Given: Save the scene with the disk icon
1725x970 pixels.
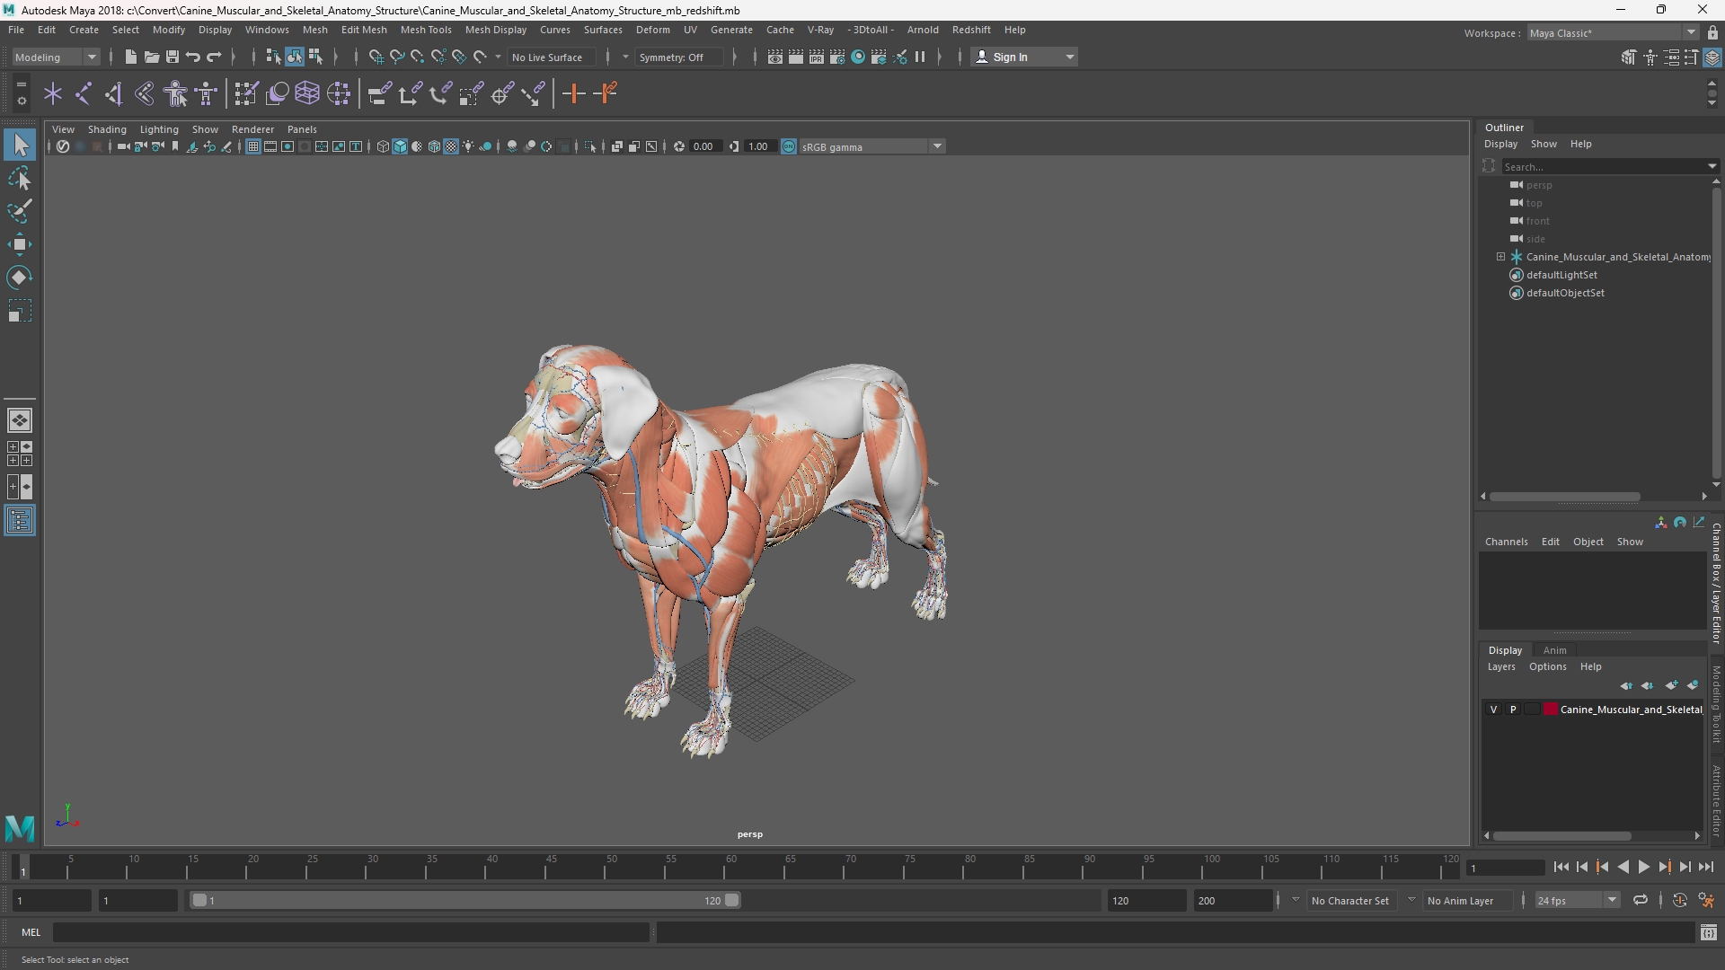Looking at the screenshot, I should click(x=172, y=57).
